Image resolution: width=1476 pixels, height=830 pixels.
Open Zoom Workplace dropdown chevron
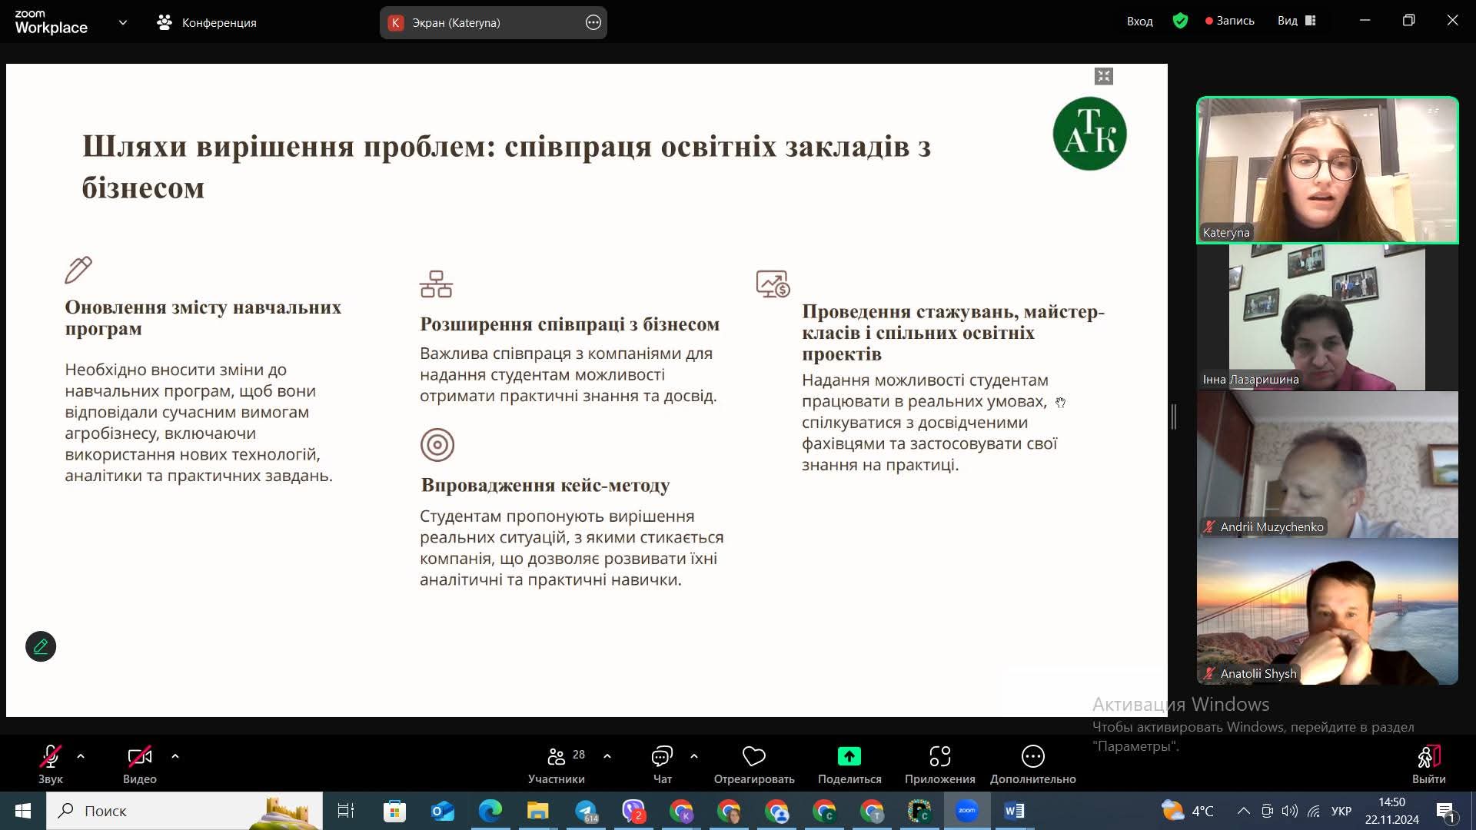123,22
